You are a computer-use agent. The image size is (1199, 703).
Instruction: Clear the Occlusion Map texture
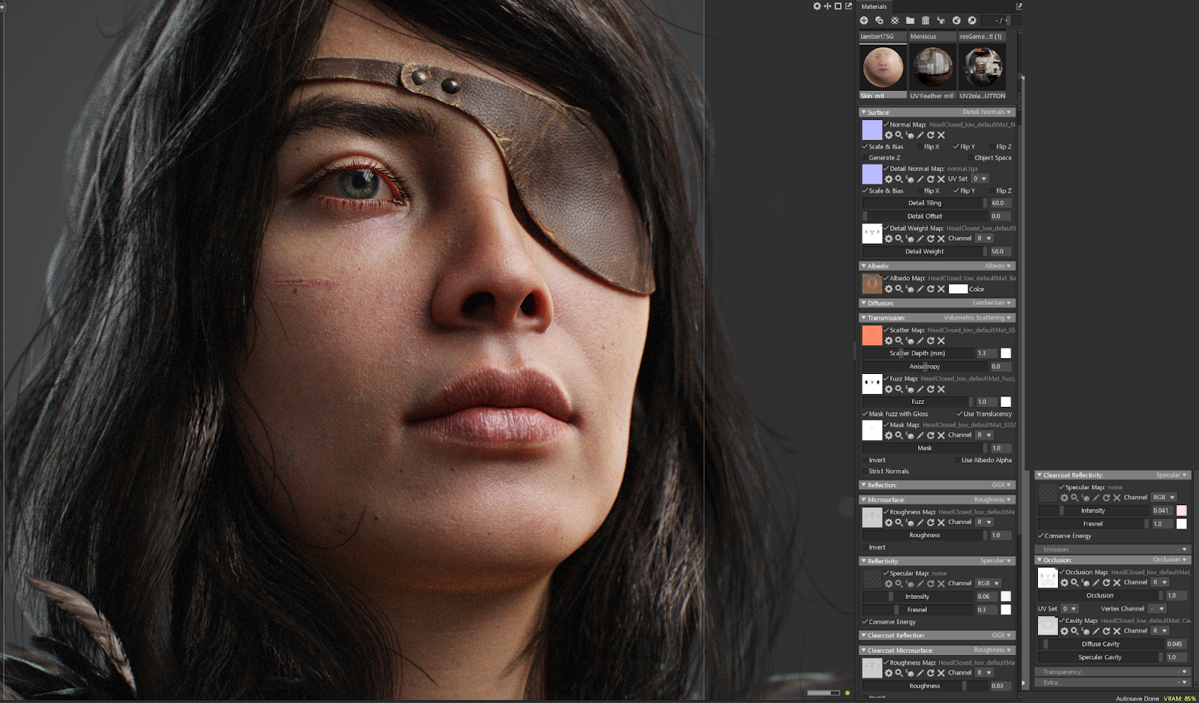[x=1117, y=582]
